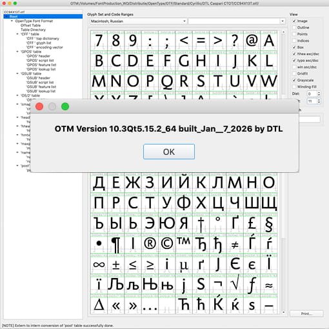Select the Cyrillic Ф glyph cell

pos(184,203)
